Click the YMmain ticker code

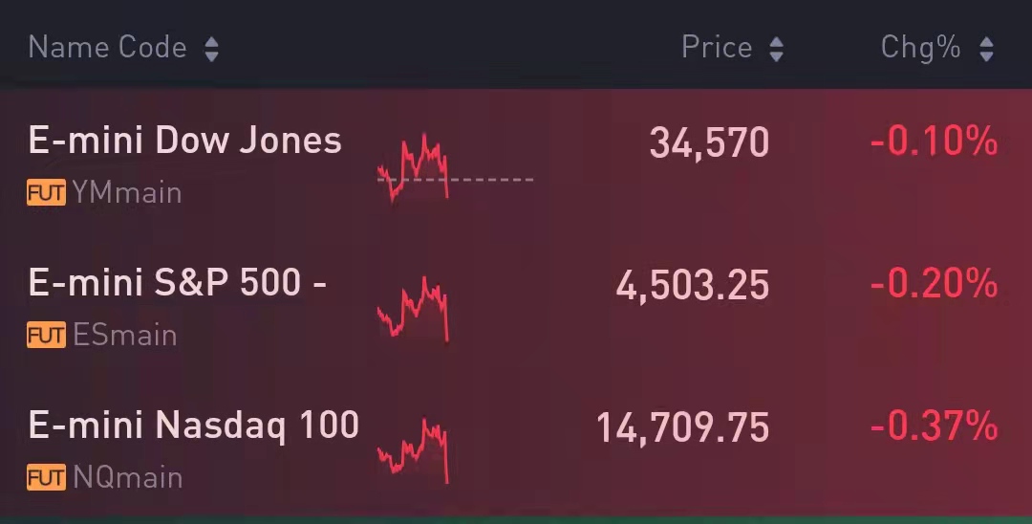point(127,193)
